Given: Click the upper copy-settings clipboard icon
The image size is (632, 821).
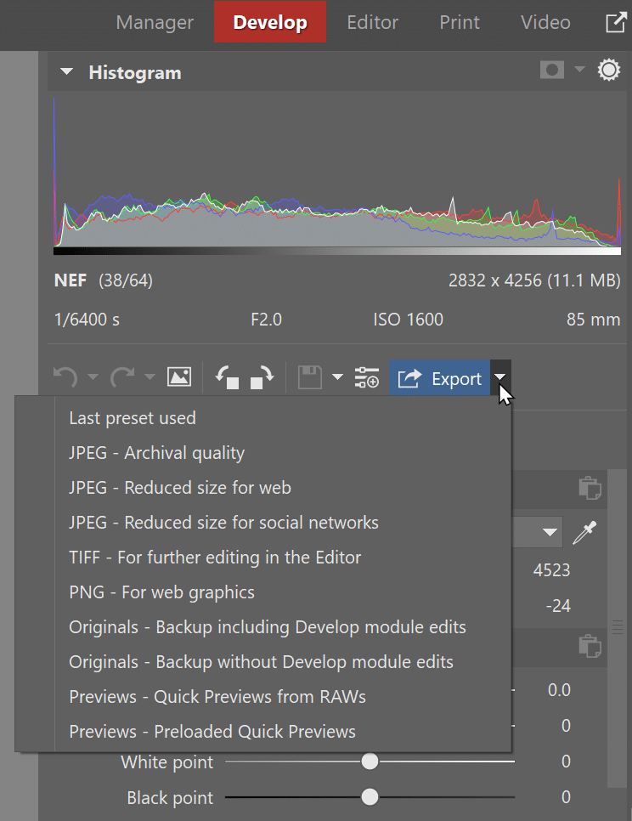Looking at the screenshot, I should [x=590, y=488].
